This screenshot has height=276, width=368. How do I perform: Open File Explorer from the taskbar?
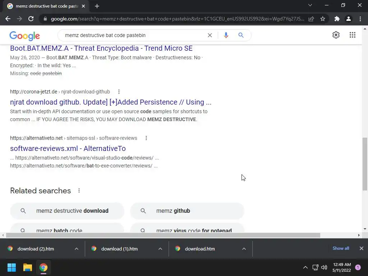27,267
